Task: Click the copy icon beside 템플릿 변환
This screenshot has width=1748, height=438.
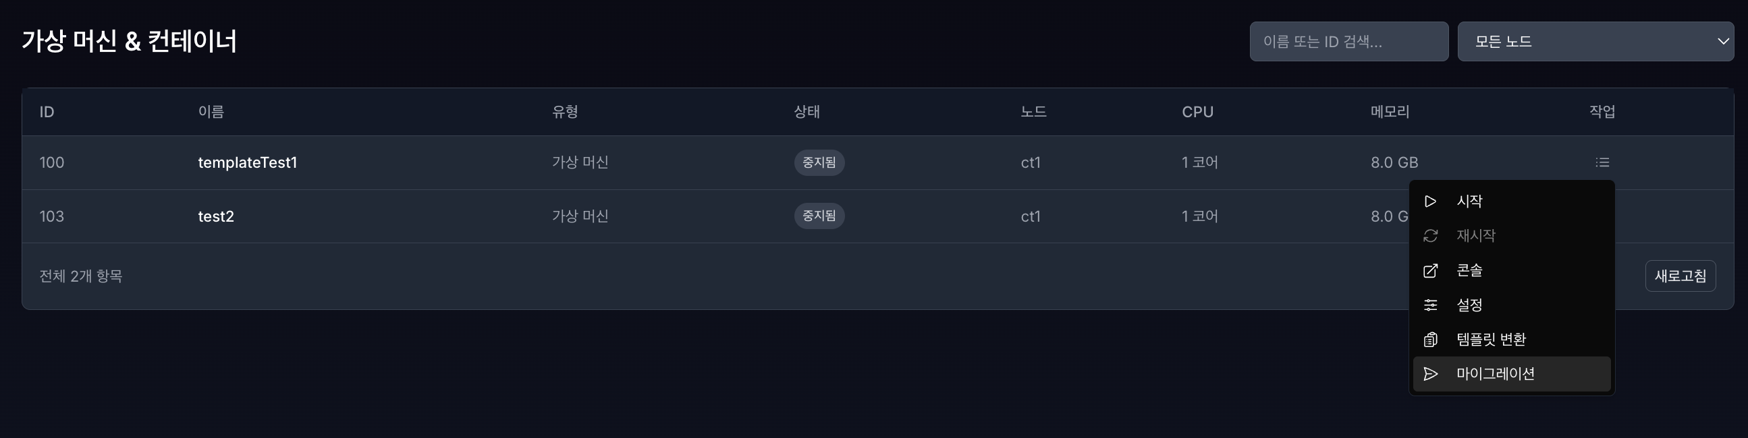Action: click(1431, 339)
